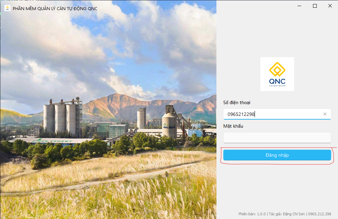The image size is (338, 219).
Task: Focus the Mật khẩu password field
Action: (277, 138)
